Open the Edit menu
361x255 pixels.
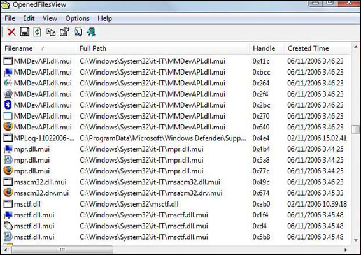[29, 18]
